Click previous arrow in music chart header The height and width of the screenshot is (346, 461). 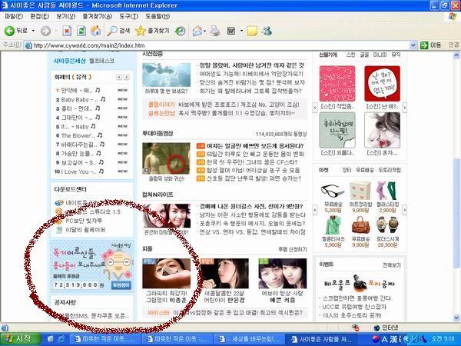tap(119, 77)
